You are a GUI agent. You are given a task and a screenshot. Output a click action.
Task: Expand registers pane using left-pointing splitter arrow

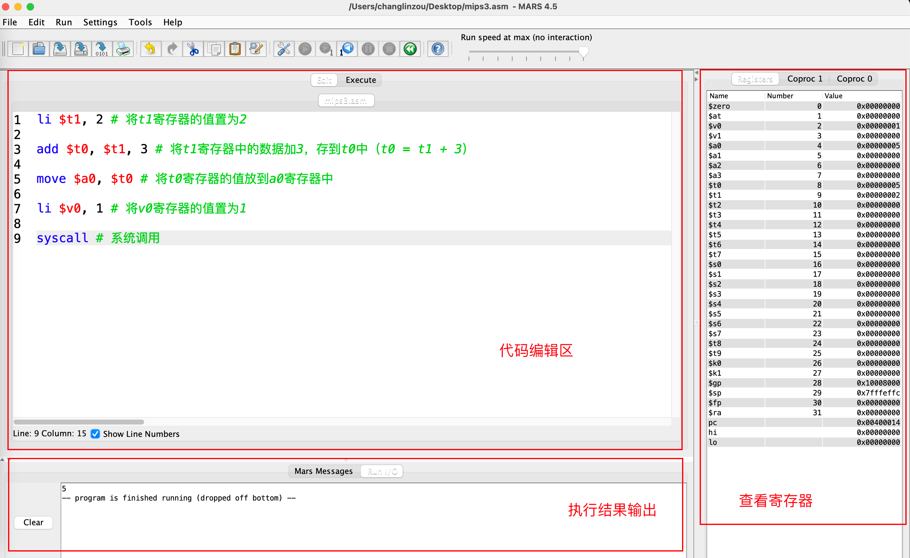(697, 73)
